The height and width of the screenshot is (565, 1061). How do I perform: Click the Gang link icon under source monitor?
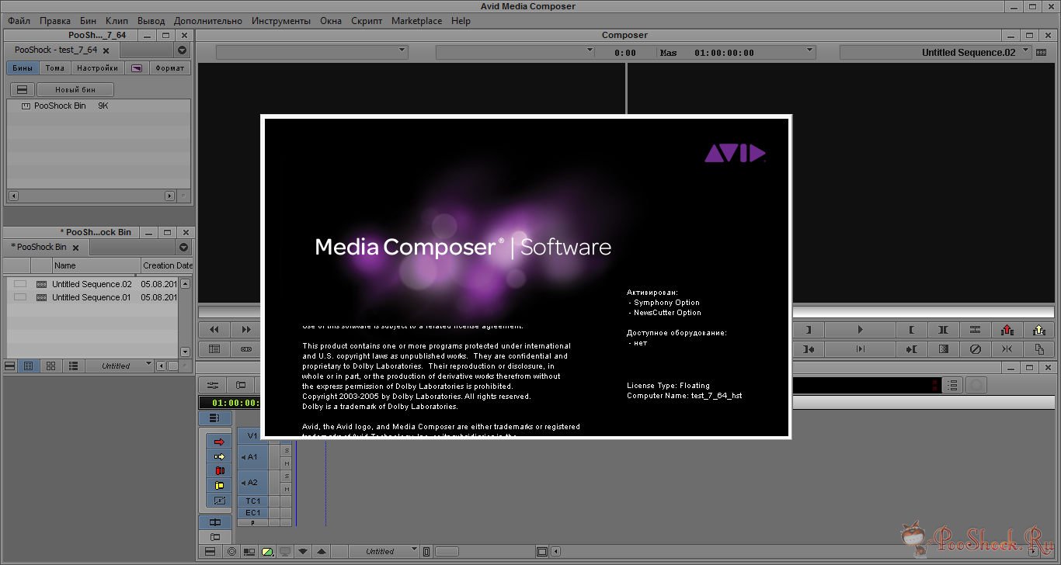(246, 349)
